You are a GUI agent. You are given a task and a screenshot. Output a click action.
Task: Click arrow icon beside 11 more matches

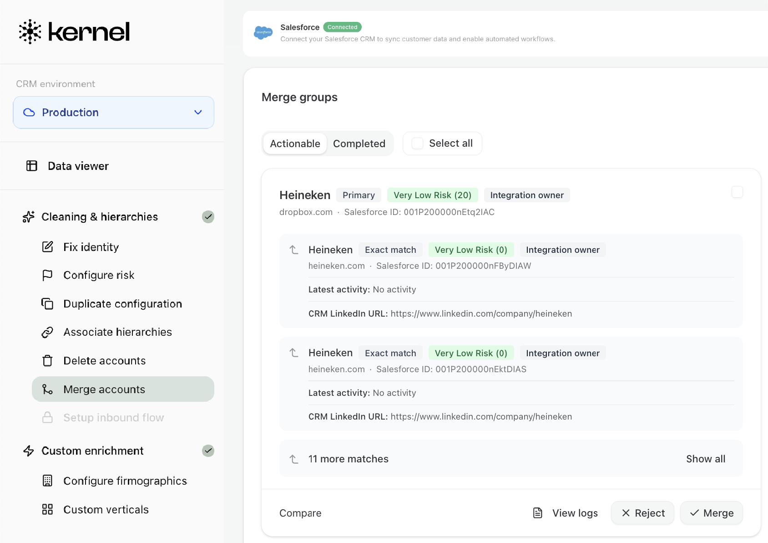pyautogui.click(x=294, y=459)
